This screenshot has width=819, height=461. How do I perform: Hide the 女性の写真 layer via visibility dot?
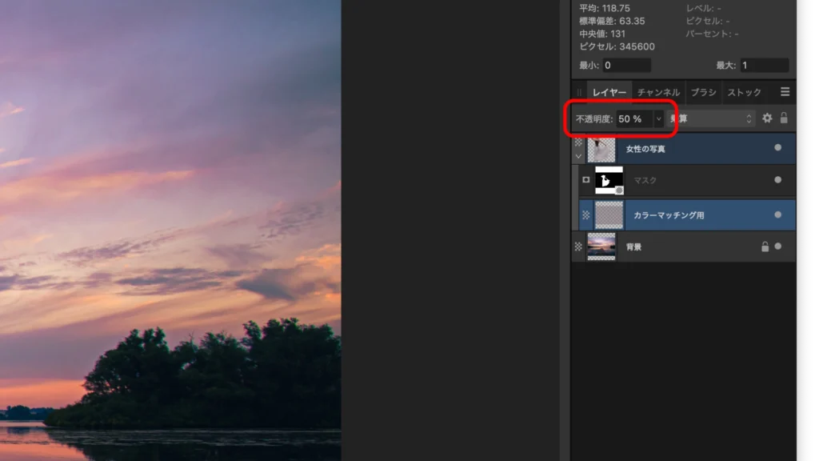click(777, 148)
